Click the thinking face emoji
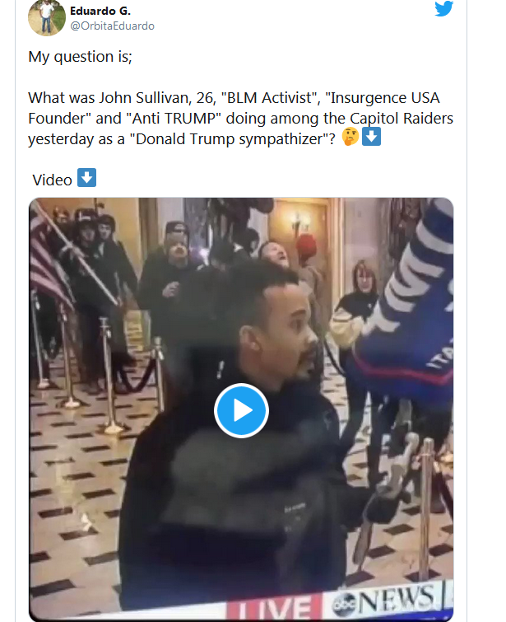Viewport: 506px width, 622px height. 350,137
